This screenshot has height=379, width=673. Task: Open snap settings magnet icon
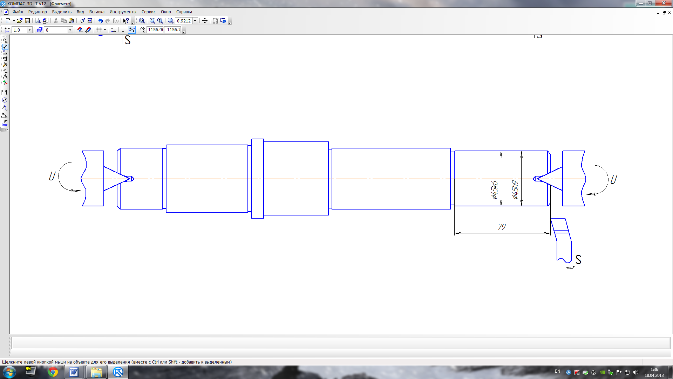[x=80, y=30]
